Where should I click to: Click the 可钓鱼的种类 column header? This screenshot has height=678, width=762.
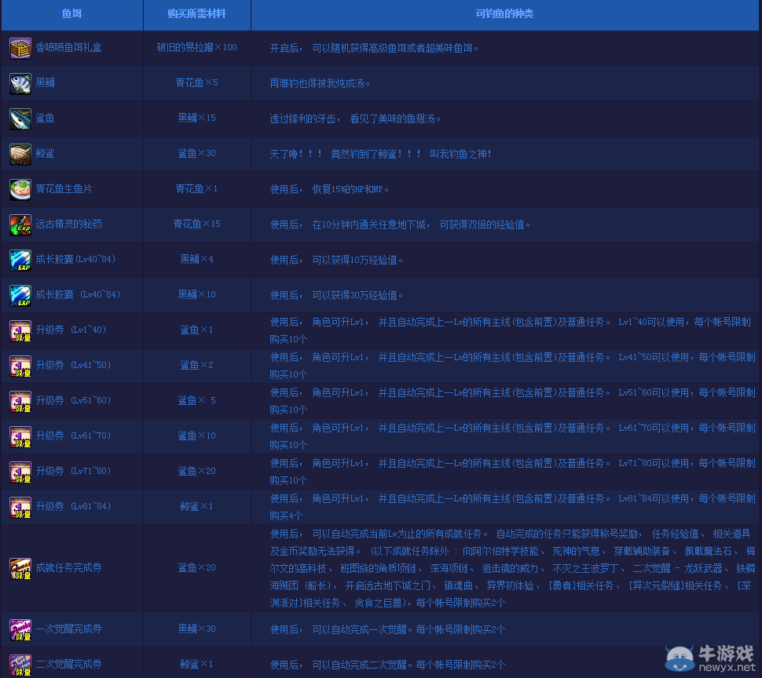(x=504, y=14)
